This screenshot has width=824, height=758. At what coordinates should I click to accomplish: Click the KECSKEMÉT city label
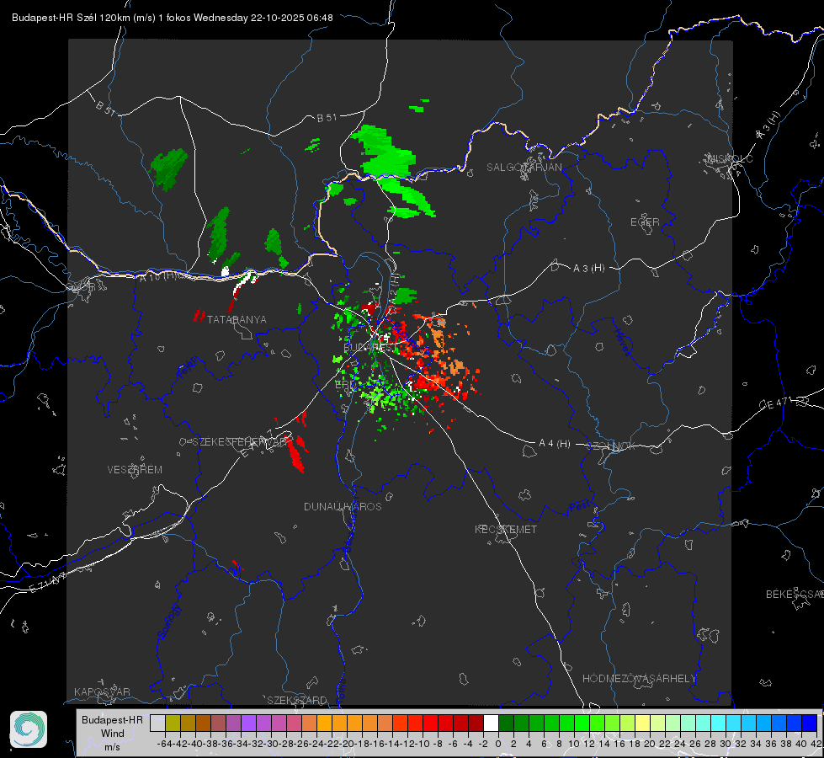pos(506,529)
